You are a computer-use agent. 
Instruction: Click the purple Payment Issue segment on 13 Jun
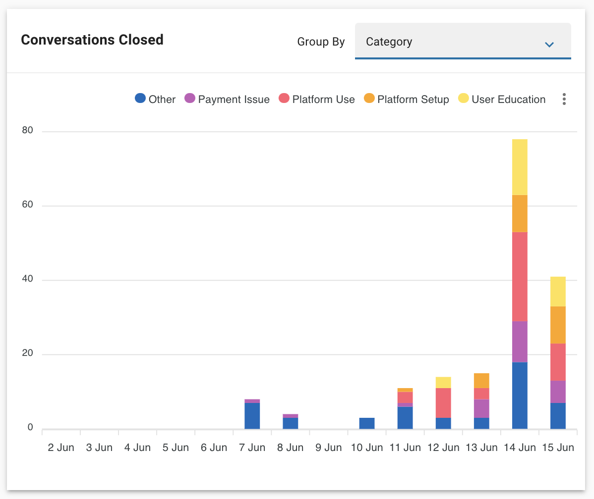click(x=481, y=408)
